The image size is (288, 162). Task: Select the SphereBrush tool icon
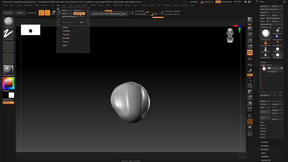pyautogui.click(x=278, y=31)
